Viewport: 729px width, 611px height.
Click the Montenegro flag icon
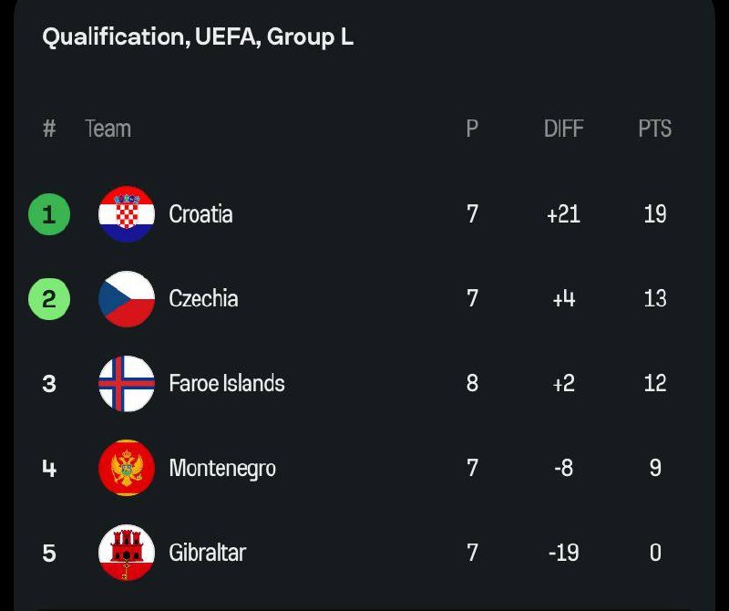coord(127,468)
